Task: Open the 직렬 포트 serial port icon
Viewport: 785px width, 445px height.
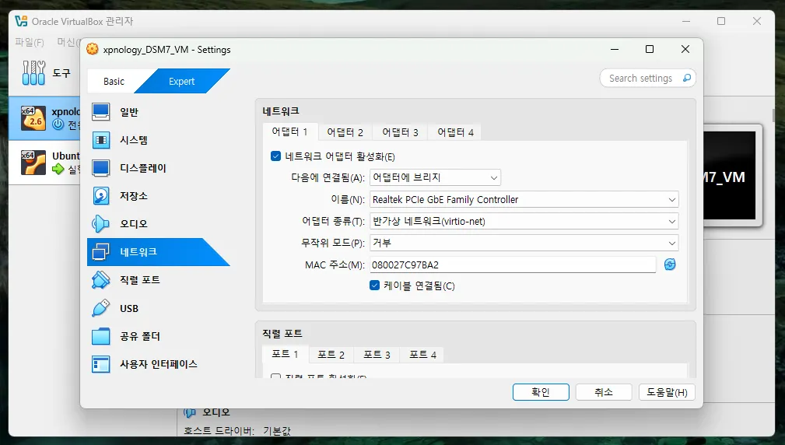Action: 100,280
